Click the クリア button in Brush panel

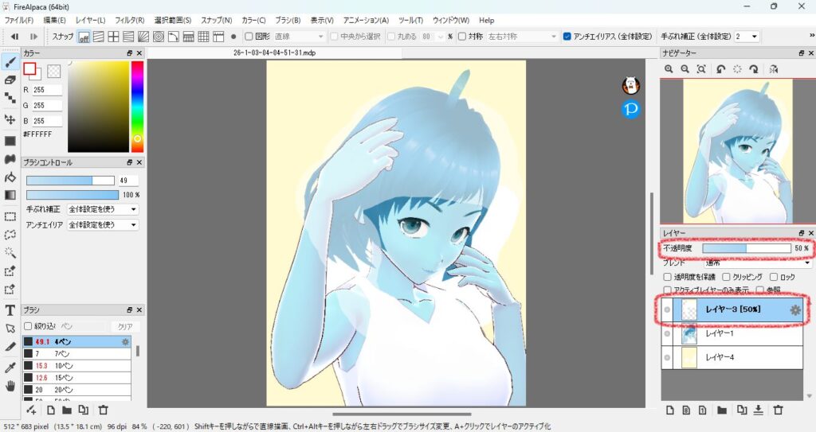coord(125,326)
